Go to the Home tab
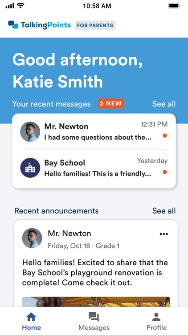This screenshot has width=188, height=335. click(x=31, y=321)
